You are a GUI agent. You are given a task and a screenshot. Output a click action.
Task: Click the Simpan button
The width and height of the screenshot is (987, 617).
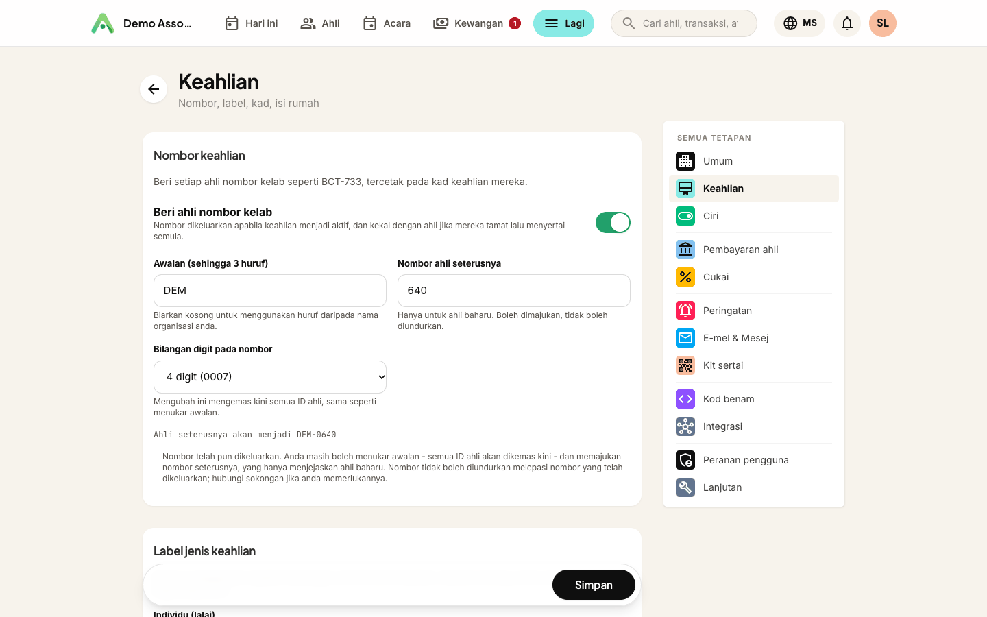[594, 585]
